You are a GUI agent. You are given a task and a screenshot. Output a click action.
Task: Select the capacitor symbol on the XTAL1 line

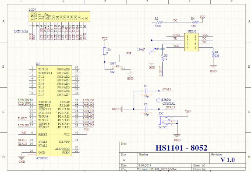click(x=146, y=91)
